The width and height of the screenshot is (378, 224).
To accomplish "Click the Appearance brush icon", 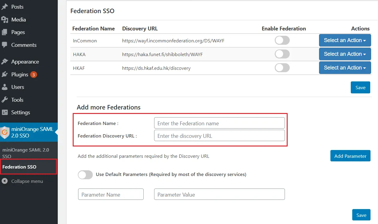I will point(4,62).
